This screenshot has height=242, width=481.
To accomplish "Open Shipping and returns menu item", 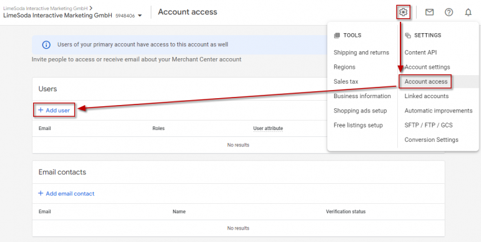I will click(361, 53).
